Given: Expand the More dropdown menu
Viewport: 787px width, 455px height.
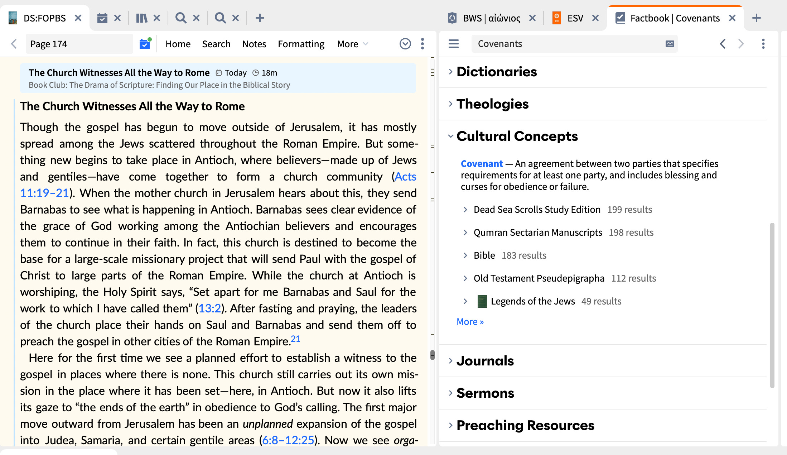Looking at the screenshot, I should pos(352,44).
